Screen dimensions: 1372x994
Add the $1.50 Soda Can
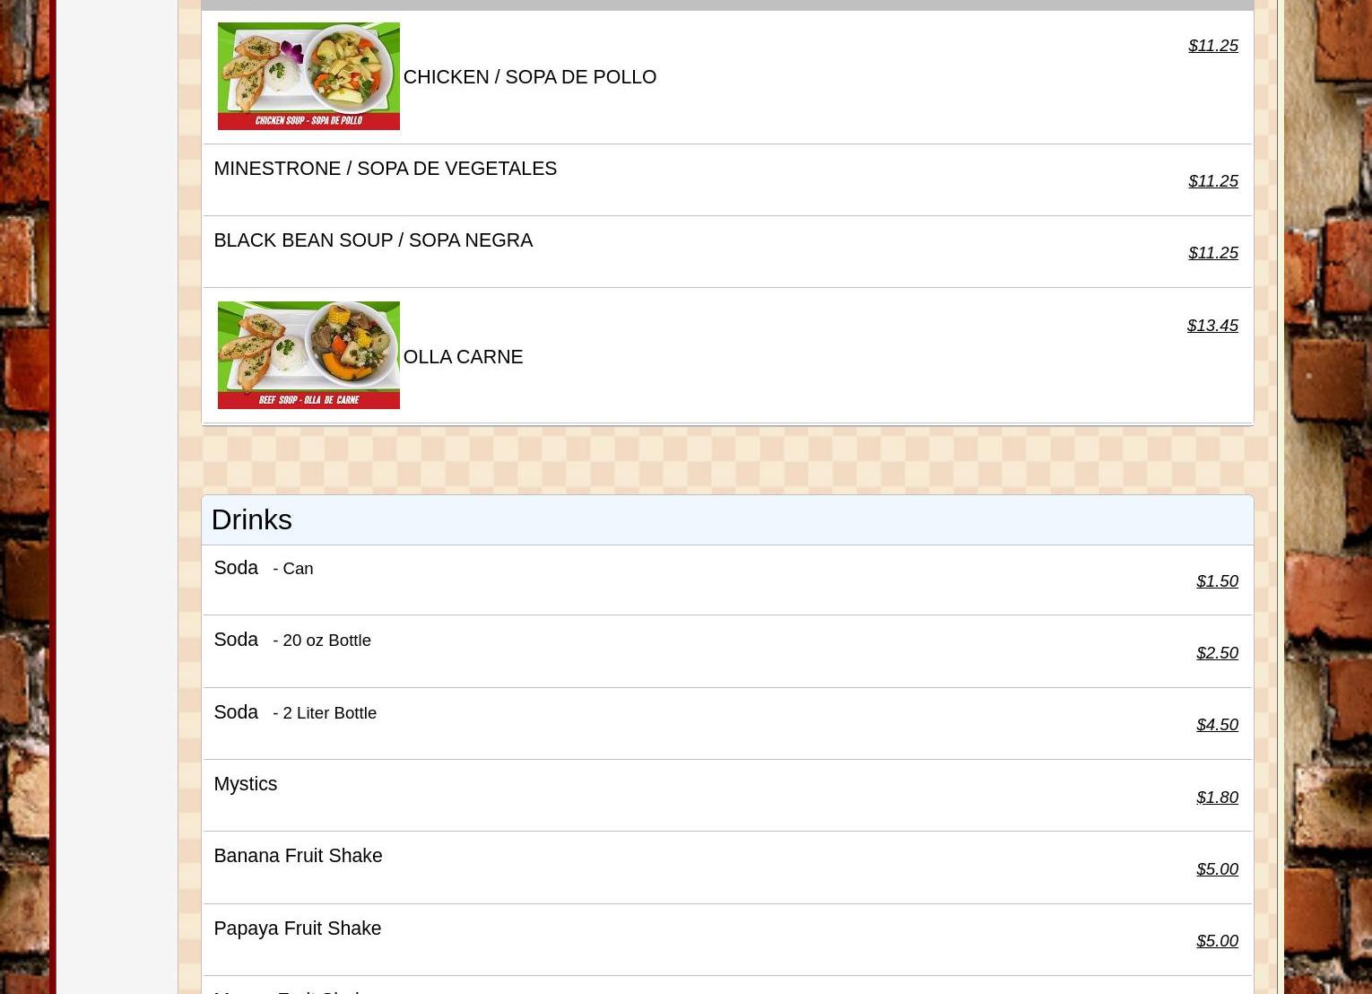click(1217, 580)
